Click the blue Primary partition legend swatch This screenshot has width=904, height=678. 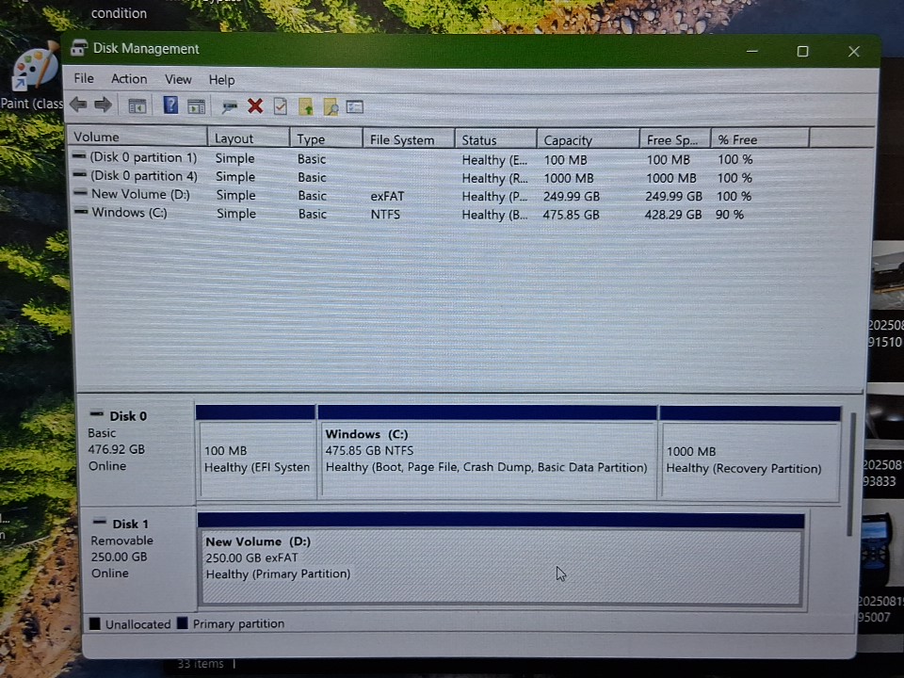point(183,622)
